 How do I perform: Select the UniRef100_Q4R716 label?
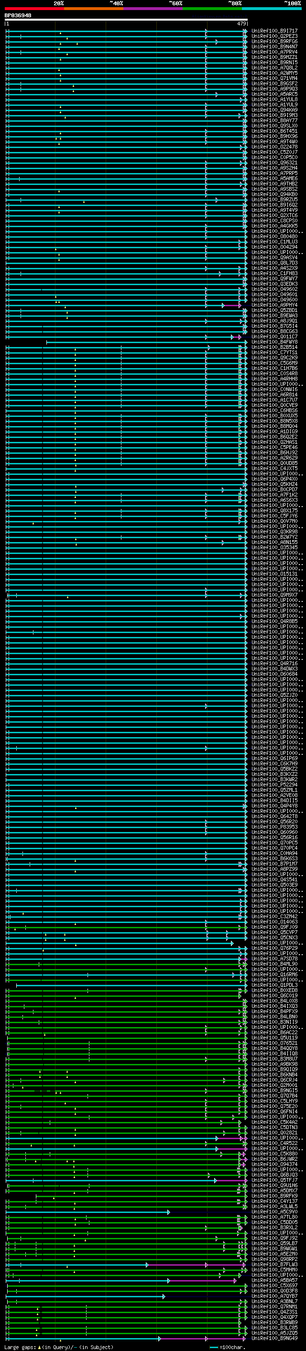click(x=274, y=663)
